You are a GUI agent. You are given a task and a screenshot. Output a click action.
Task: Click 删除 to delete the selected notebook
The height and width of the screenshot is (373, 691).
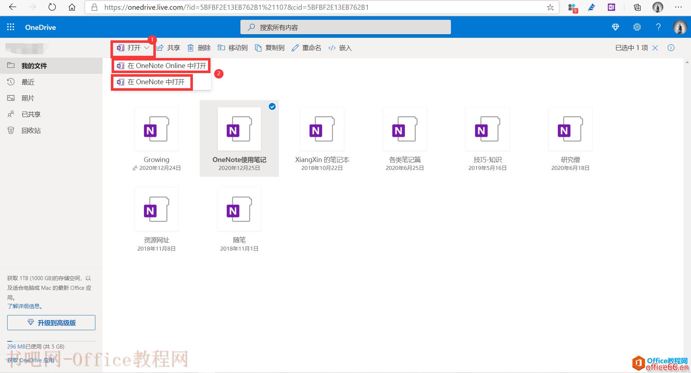pyautogui.click(x=199, y=48)
